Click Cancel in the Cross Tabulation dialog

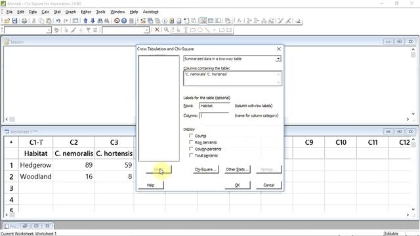tap(269, 185)
